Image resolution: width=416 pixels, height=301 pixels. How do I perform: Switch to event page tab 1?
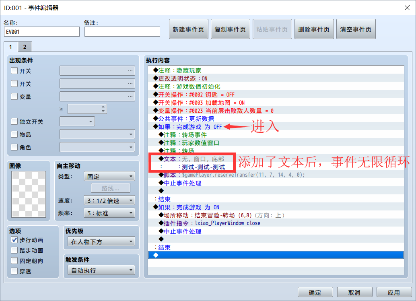[10, 47]
